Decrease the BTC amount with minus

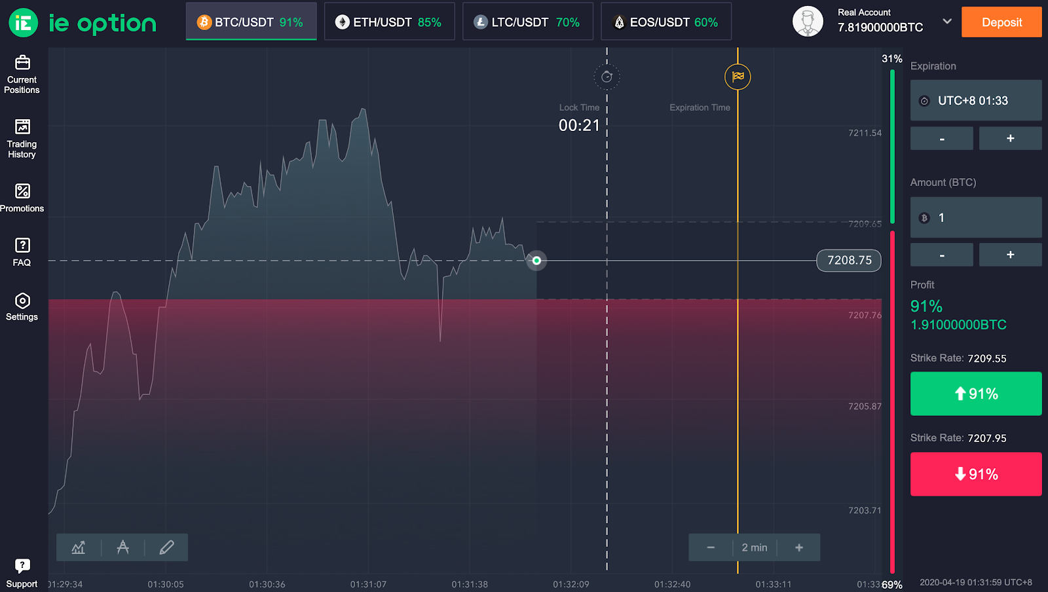(x=942, y=255)
